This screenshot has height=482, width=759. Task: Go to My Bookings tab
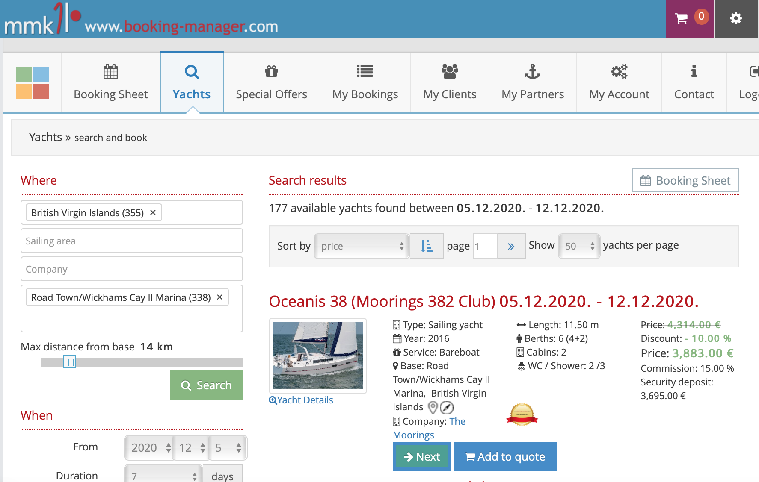(365, 83)
